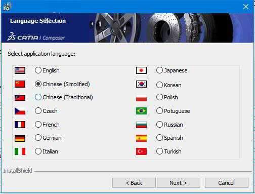The height and width of the screenshot is (194, 255).
Task: Select the Spanish radio button
Action: [159, 138]
